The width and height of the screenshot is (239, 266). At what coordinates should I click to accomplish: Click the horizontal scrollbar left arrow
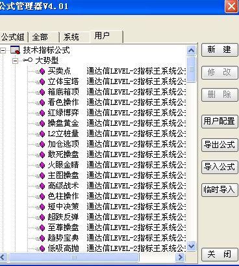[x=3, y=258]
